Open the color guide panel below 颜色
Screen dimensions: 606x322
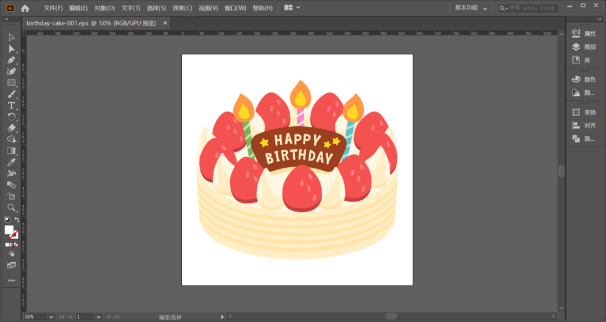584,93
